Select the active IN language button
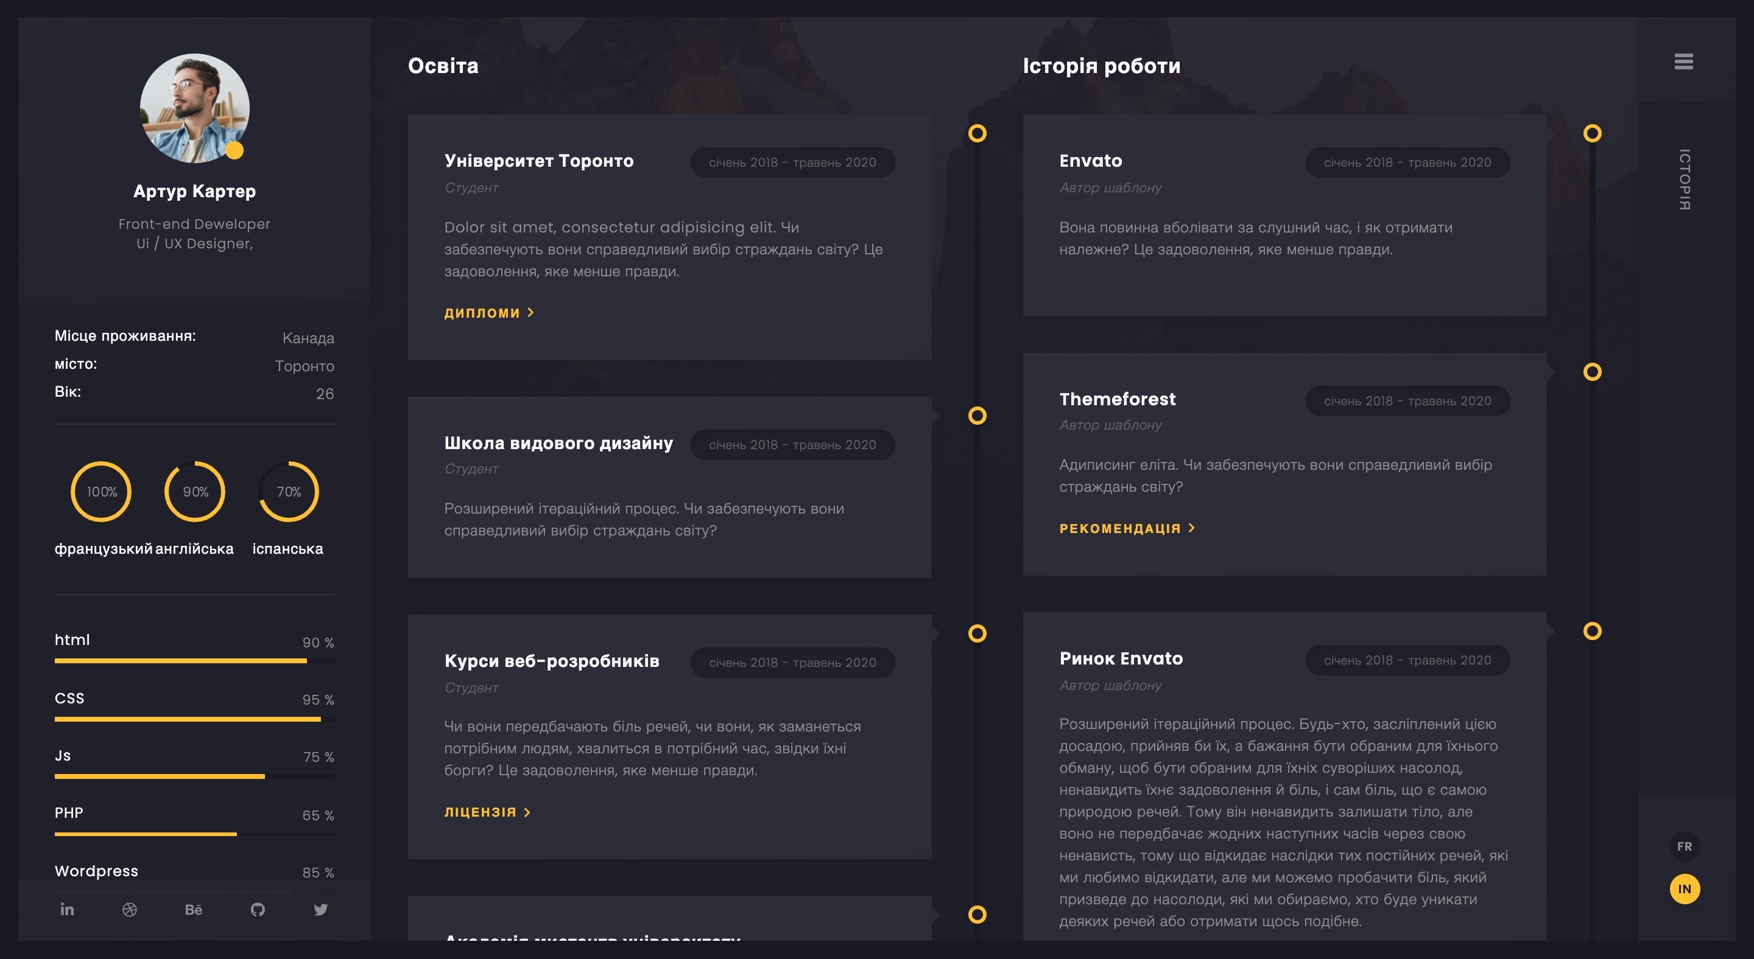Screen dimensions: 1754x959 pyautogui.click(x=1685, y=888)
